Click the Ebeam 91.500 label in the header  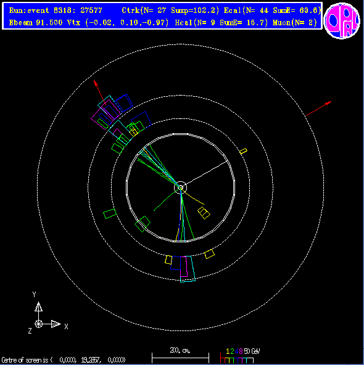coord(36,23)
